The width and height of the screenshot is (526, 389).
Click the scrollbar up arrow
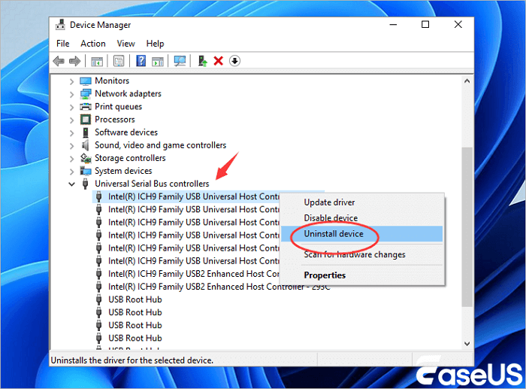(x=467, y=81)
